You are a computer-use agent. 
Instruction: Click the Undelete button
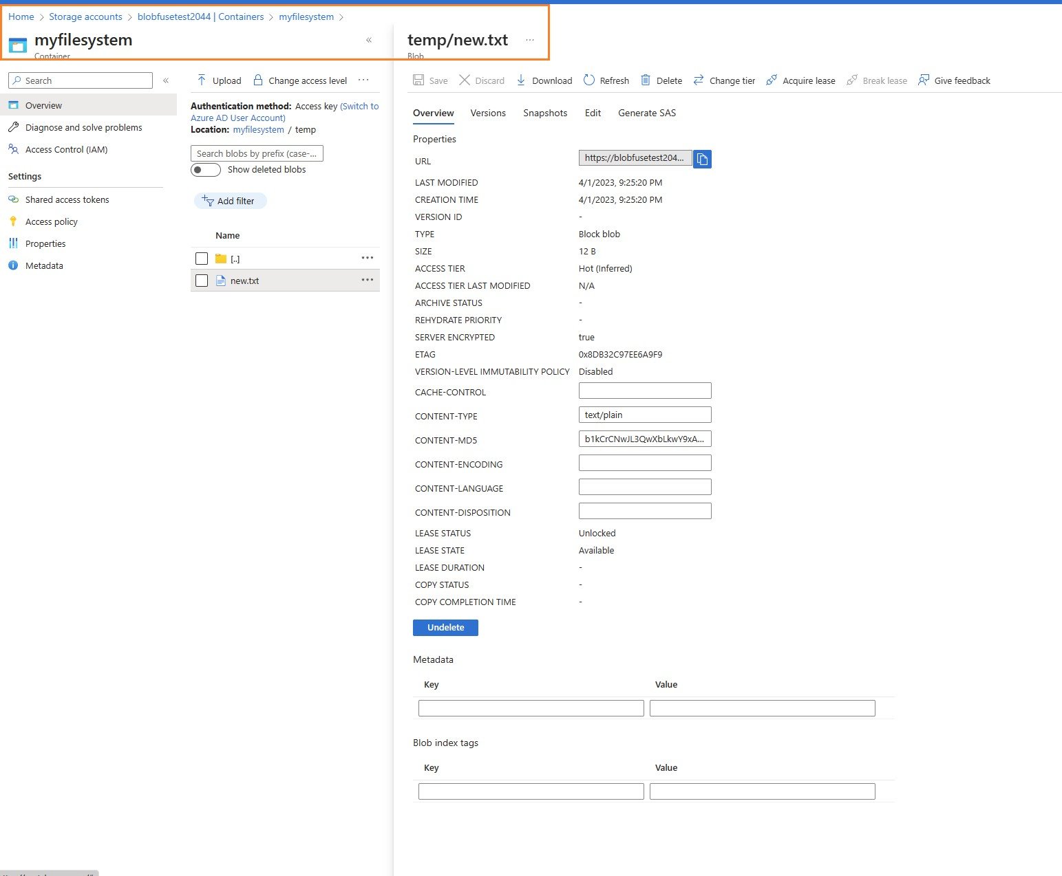pyautogui.click(x=445, y=627)
